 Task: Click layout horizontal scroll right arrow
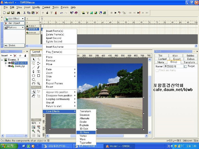pyautogui.click(x=146, y=136)
